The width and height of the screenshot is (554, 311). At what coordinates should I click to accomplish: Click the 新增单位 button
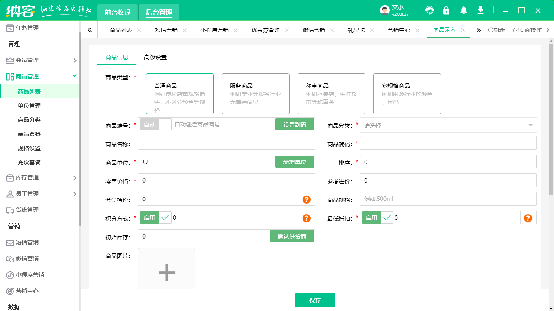(x=295, y=162)
